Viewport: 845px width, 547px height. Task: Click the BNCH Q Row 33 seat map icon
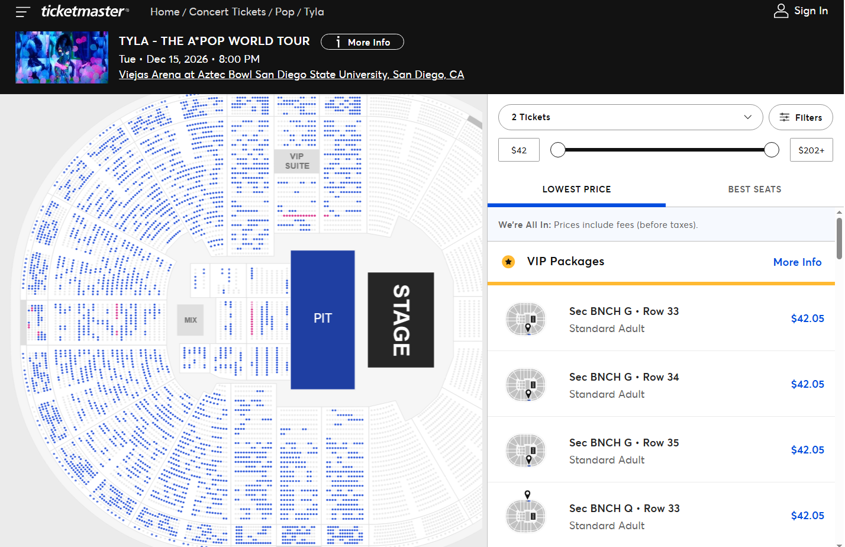[x=525, y=513]
